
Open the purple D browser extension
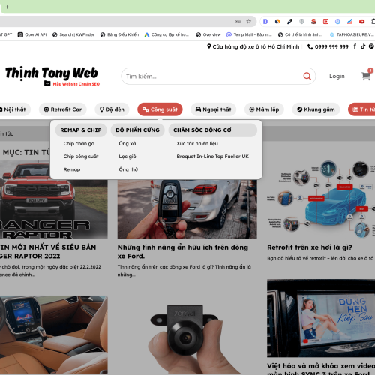pos(265,22)
